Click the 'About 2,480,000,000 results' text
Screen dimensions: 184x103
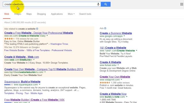click(25, 22)
